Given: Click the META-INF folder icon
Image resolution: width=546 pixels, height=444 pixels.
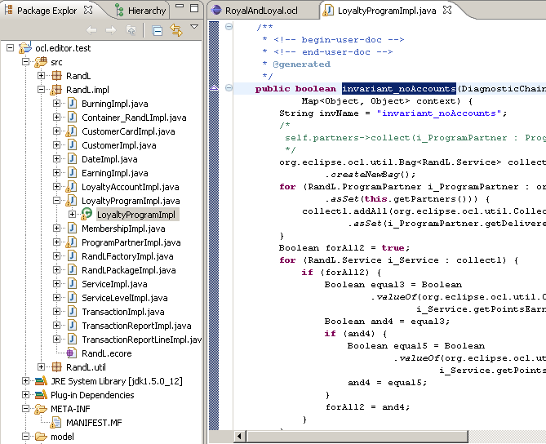Looking at the screenshot, I should coord(40,409).
